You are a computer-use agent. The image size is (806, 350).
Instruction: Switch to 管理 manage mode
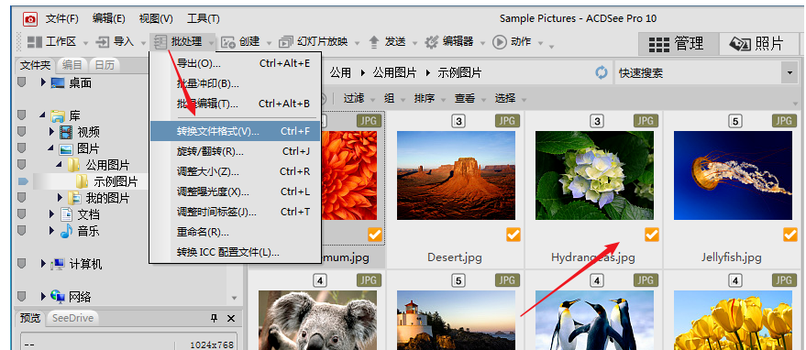coord(678,44)
